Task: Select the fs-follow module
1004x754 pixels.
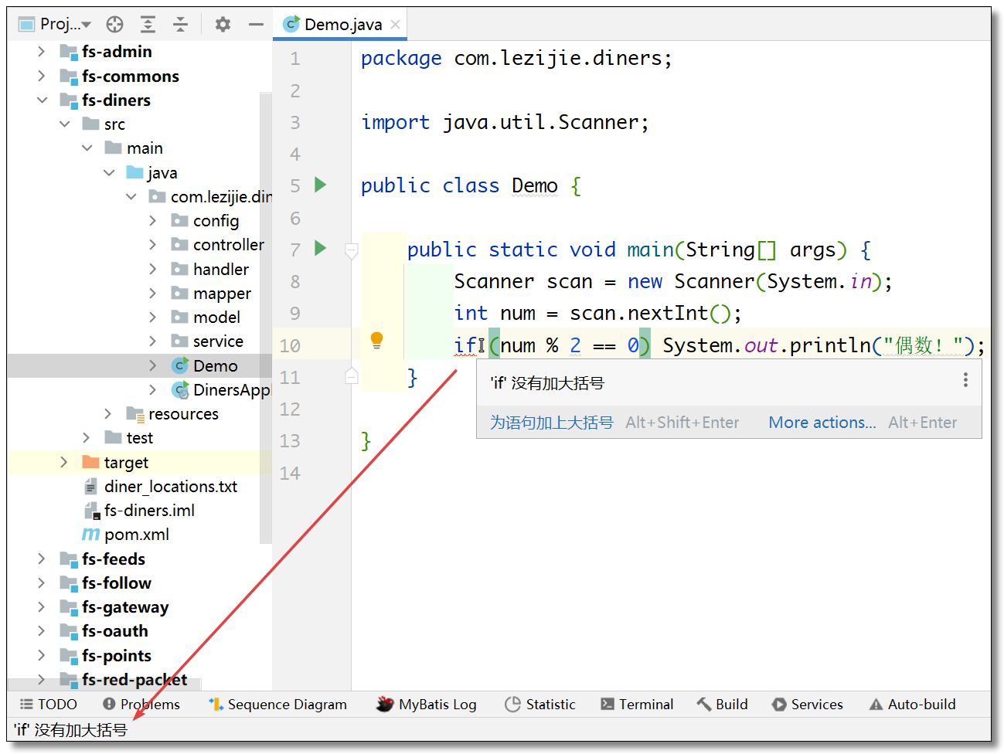Action: pyautogui.click(x=116, y=583)
